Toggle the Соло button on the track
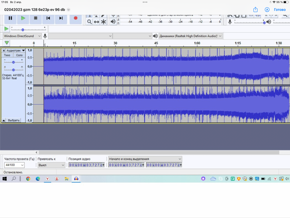 pos(19,55)
